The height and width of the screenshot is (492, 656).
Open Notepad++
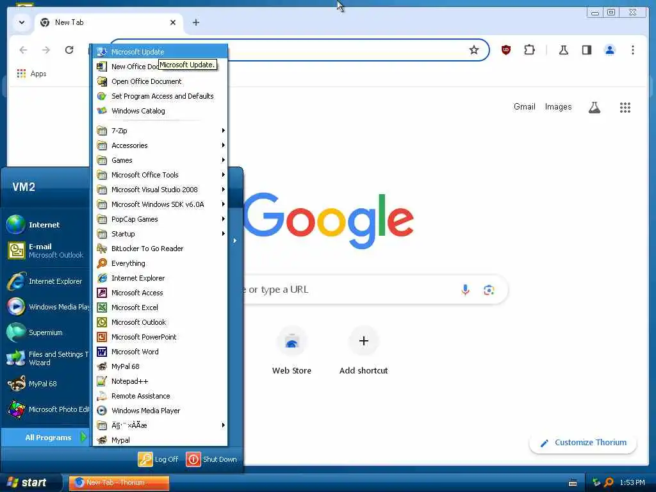pyautogui.click(x=160, y=381)
